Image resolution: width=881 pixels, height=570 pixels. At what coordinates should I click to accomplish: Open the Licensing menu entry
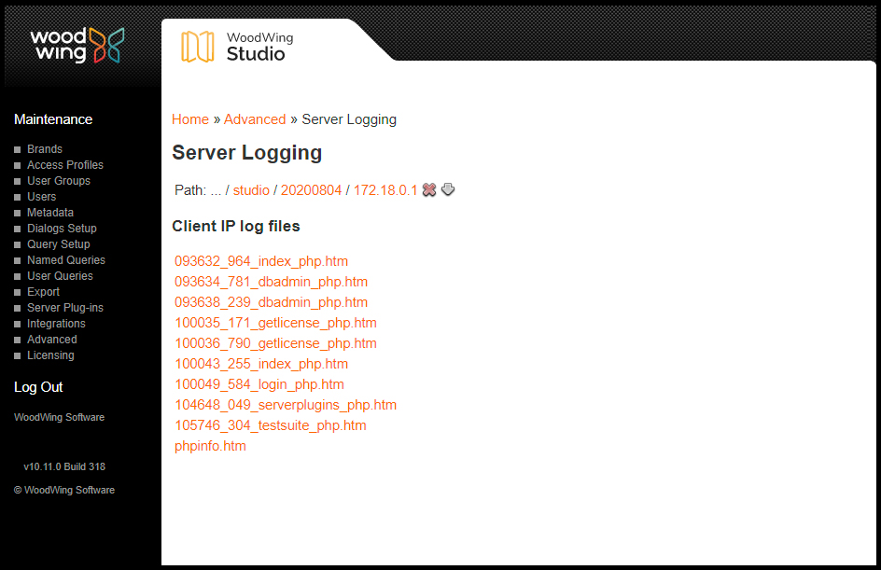click(50, 355)
